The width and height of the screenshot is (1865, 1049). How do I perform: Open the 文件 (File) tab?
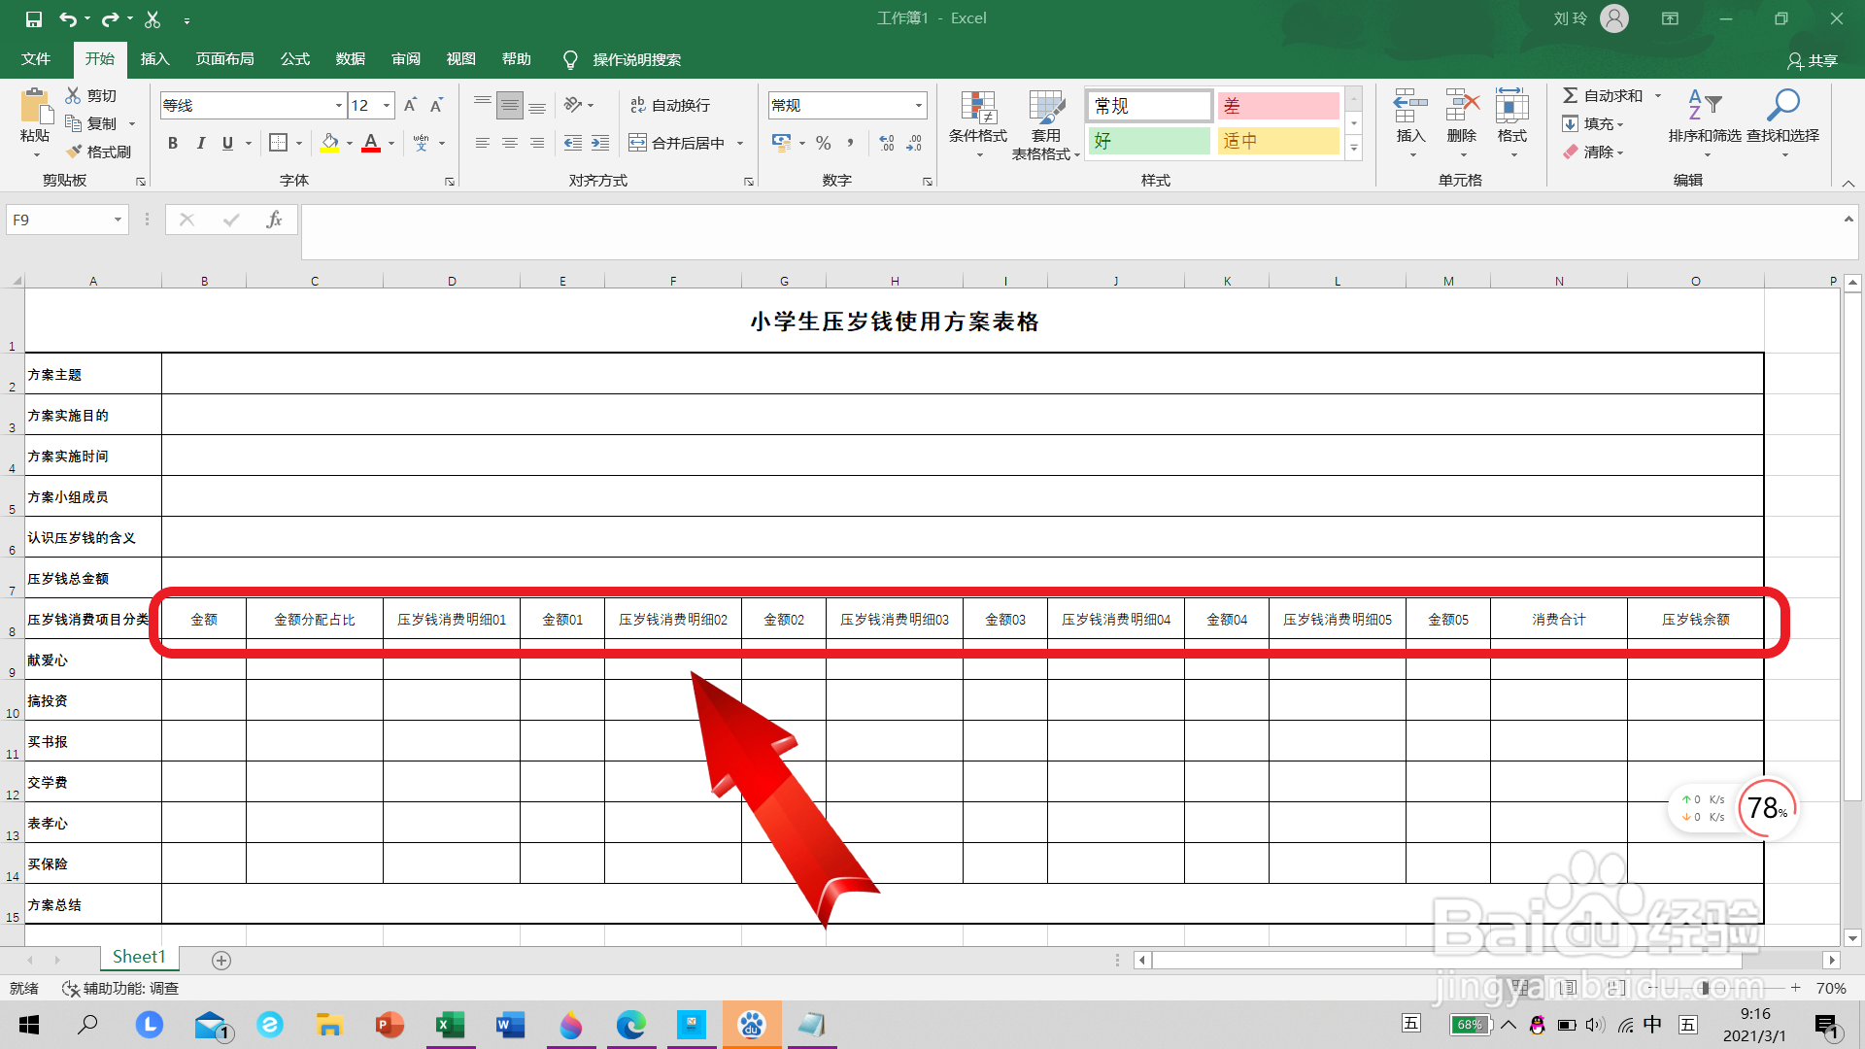(x=36, y=59)
